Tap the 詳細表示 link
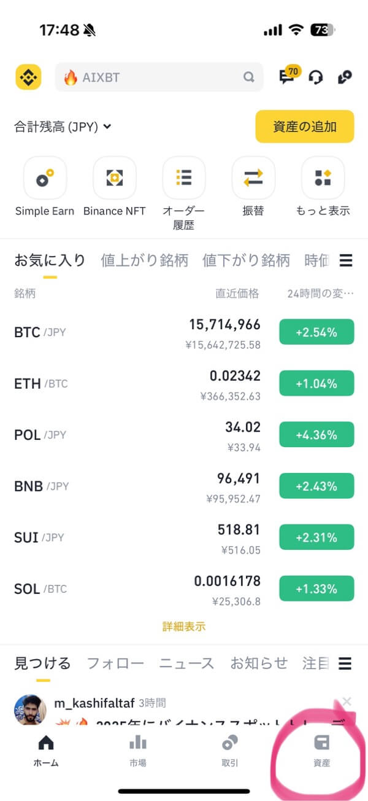The height and width of the screenshot is (801, 368). [183, 627]
